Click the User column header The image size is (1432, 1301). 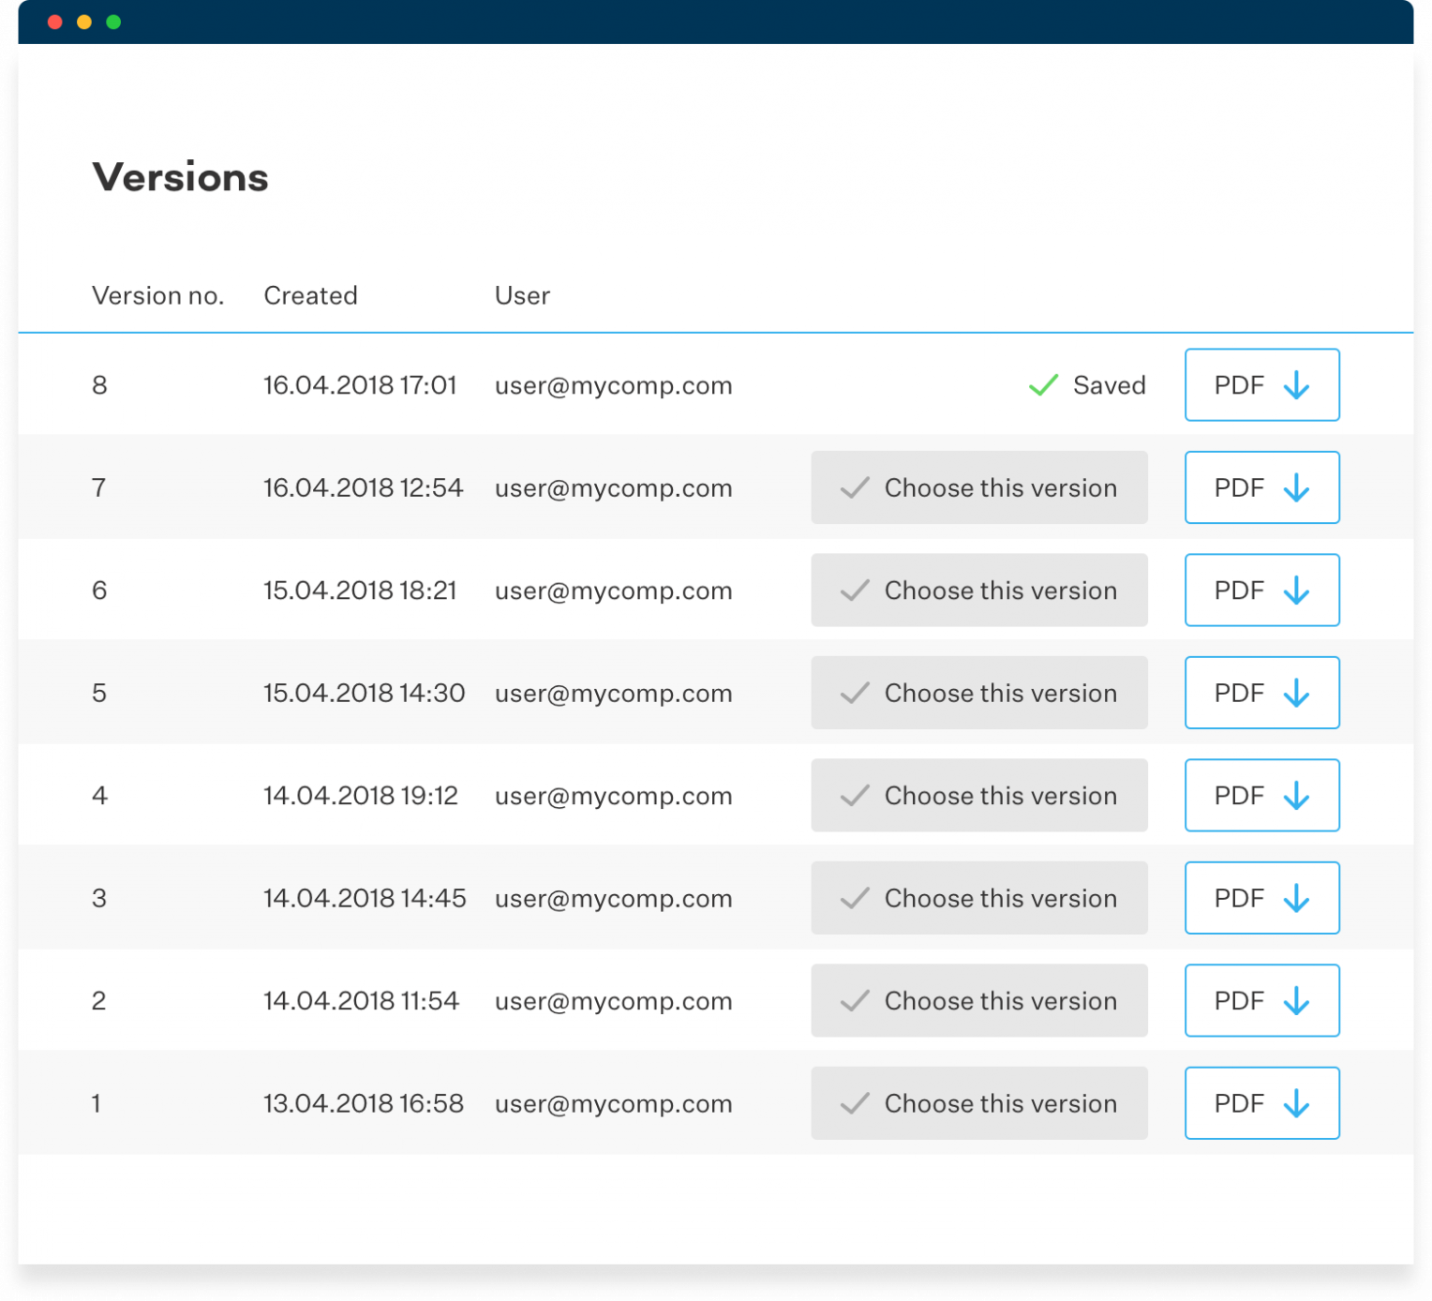[x=522, y=296]
